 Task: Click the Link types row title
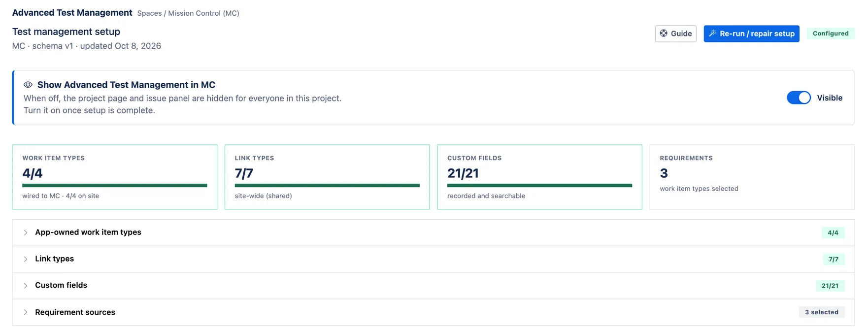coord(54,259)
